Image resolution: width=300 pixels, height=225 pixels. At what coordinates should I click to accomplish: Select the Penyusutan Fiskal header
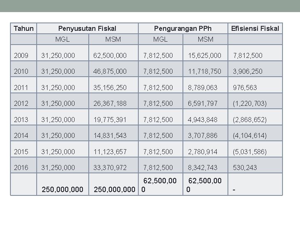87,29
